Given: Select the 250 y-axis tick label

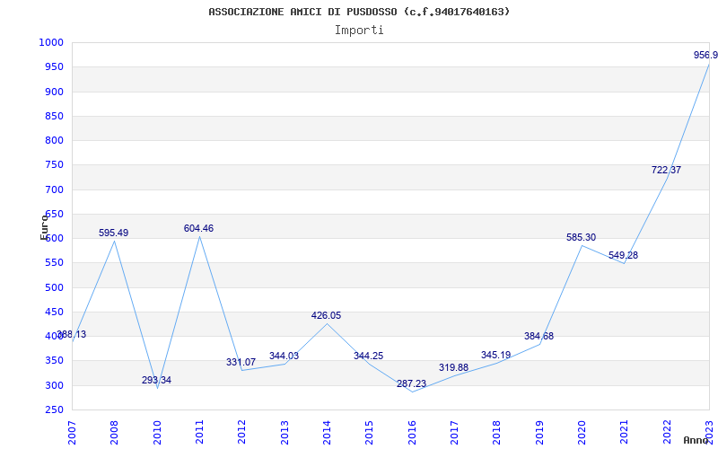Looking at the screenshot, I should 54,409.
